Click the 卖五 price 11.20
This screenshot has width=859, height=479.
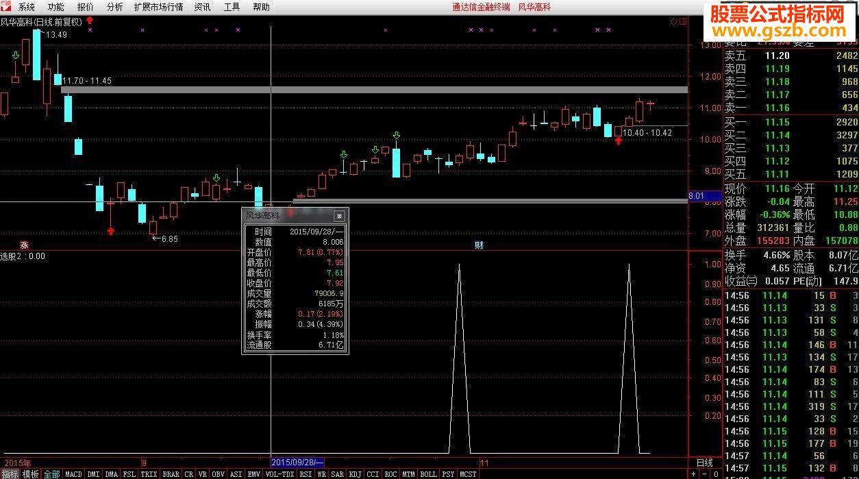tap(777, 56)
